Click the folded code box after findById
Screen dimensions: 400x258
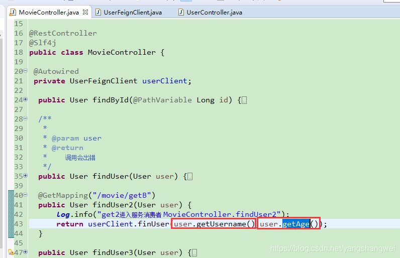(x=244, y=100)
